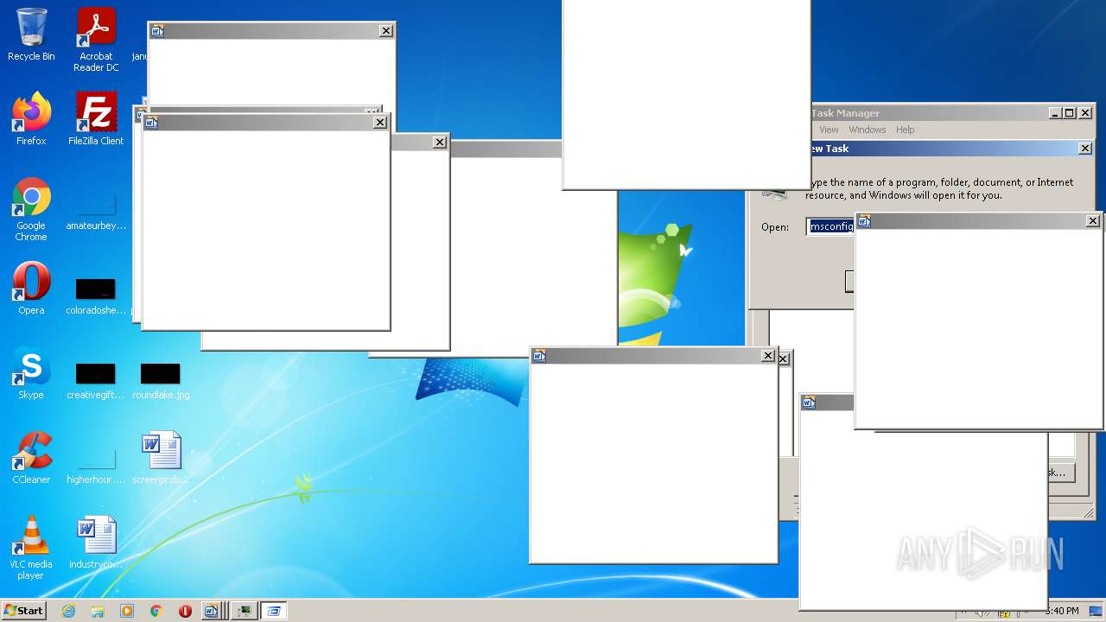Click the Word icon in bottom-center window titlebar
The height and width of the screenshot is (622, 1106).
click(x=539, y=356)
